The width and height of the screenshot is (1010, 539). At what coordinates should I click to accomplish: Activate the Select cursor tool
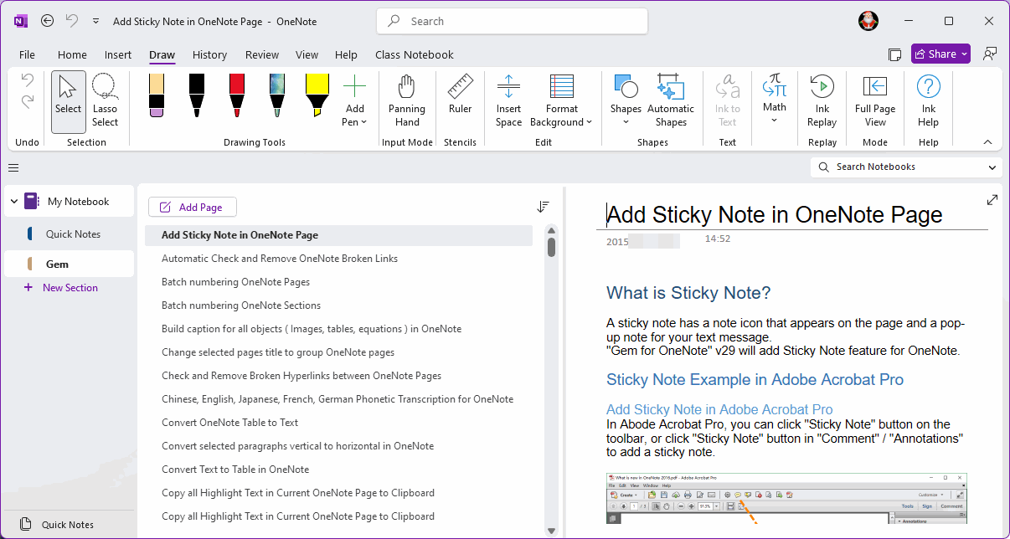coord(69,102)
